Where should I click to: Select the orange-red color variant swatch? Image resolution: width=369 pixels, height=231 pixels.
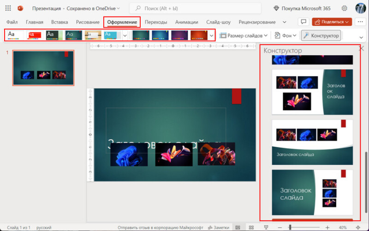click(x=199, y=36)
